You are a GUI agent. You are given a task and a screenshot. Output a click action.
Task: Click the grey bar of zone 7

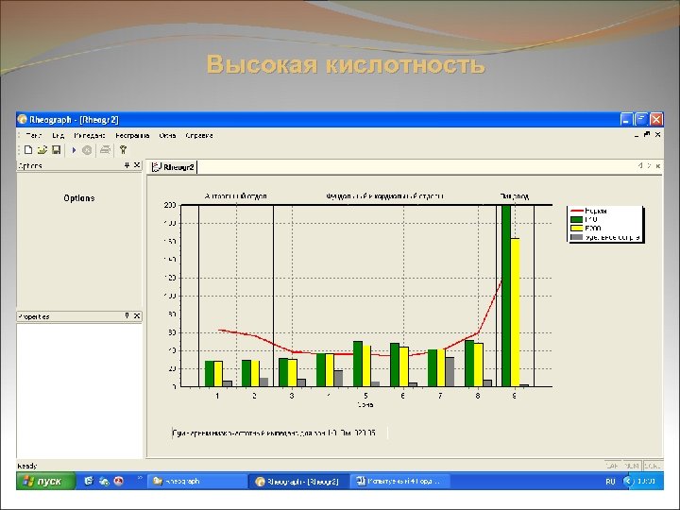click(x=450, y=372)
